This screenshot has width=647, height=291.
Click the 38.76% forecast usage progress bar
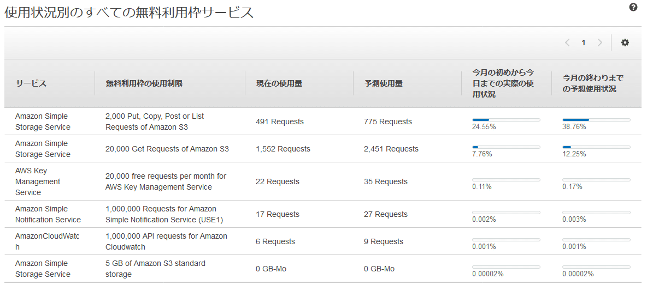click(596, 120)
